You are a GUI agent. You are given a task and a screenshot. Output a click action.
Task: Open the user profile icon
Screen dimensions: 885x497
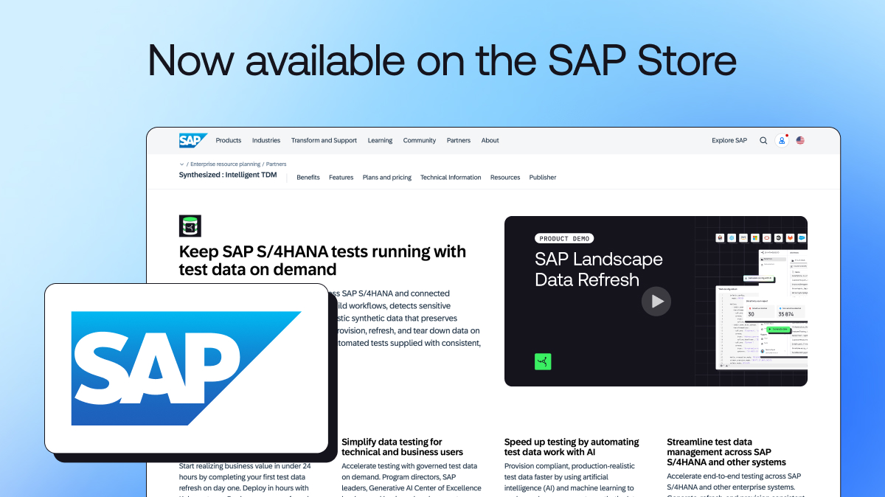coord(782,140)
